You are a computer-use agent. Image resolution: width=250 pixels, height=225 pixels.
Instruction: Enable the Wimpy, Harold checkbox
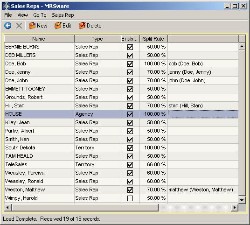point(130,198)
